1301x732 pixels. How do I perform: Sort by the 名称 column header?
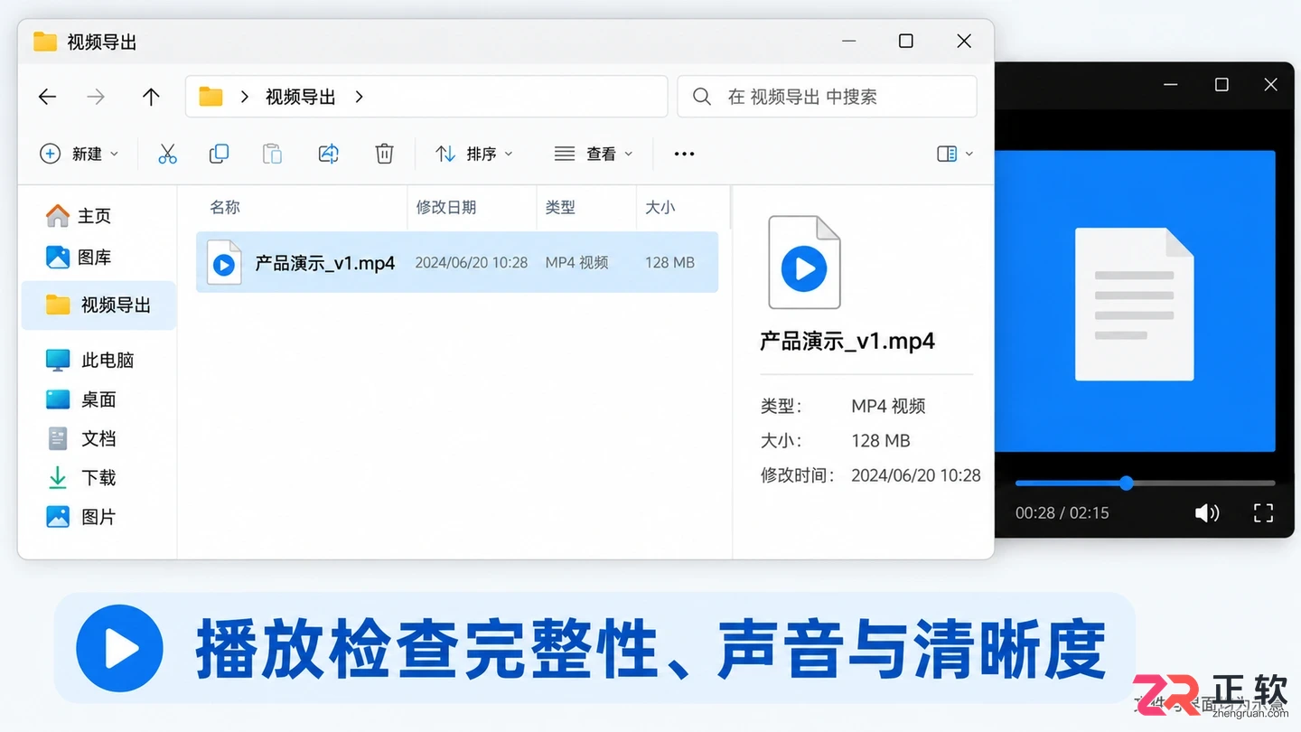coord(225,207)
